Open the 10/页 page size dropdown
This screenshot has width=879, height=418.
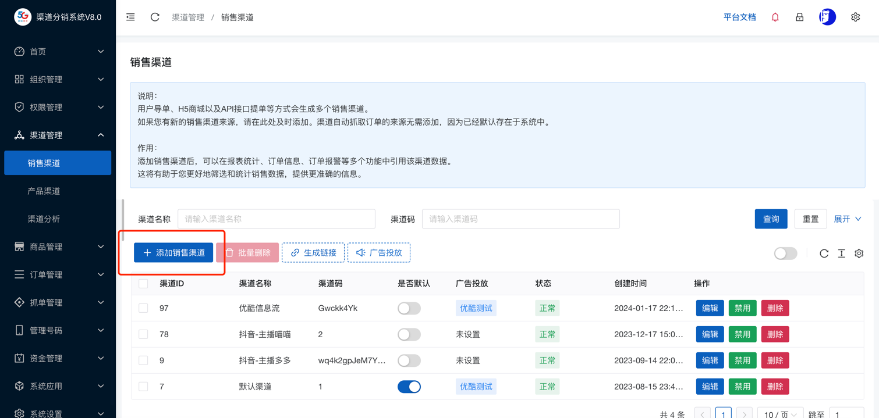[779, 414]
